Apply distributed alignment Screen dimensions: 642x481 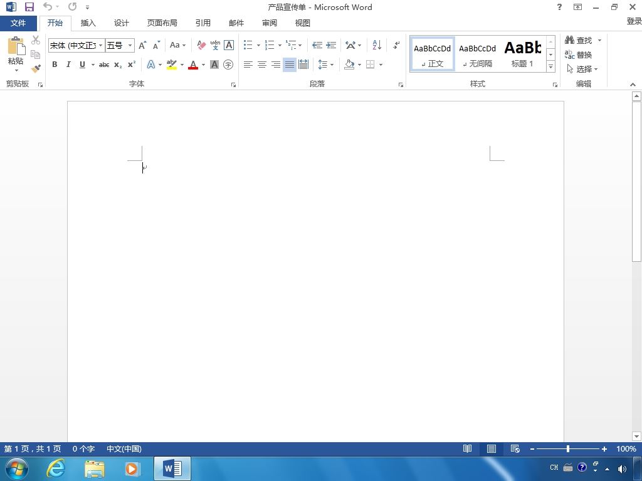(x=303, y=65)
